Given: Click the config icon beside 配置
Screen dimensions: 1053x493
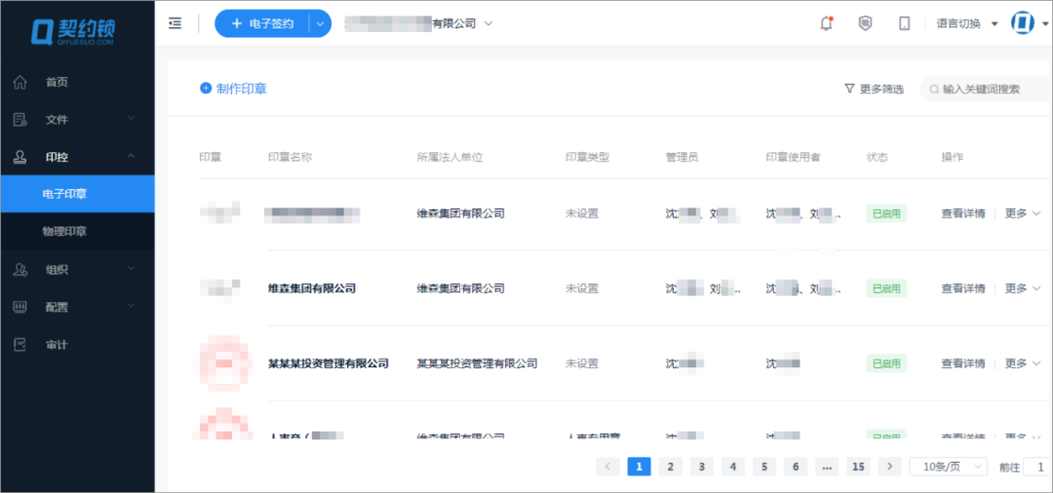Looking at the screenshot, I should point(20,307).
